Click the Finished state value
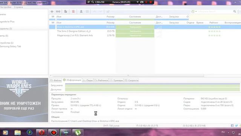 click(x=75, y=112)
